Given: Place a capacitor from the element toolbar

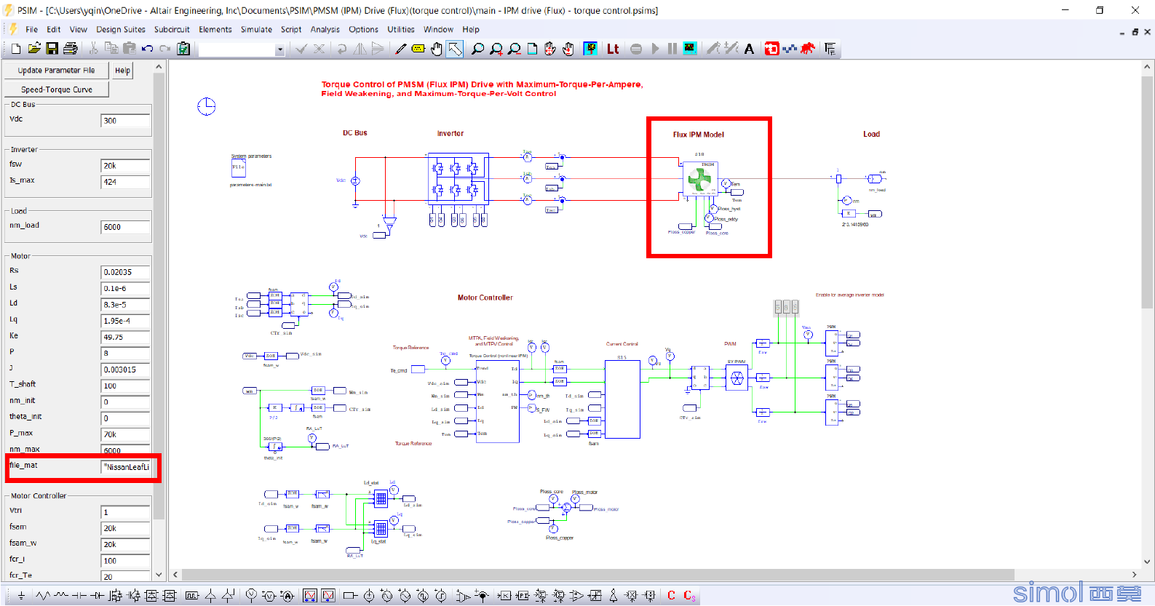Looking at the screenshot, I should tap(79, 596).
